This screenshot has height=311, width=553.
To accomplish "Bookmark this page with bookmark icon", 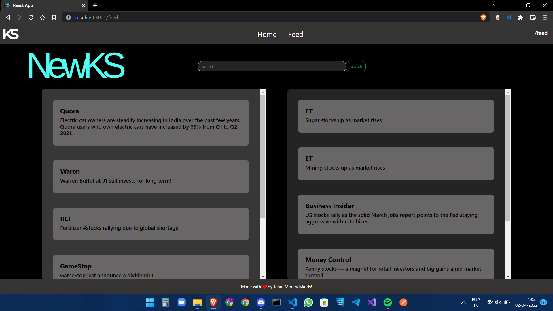I will tap(54, 18).
